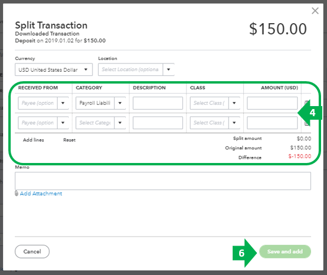Click the paperclip icon beside Add Attachment

pos(17,194)
